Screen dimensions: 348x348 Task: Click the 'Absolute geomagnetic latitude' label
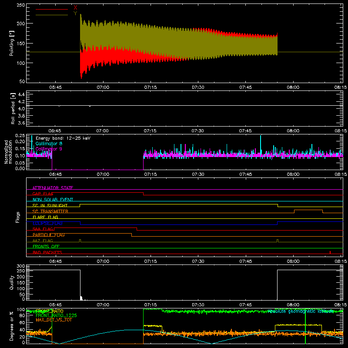301,311
